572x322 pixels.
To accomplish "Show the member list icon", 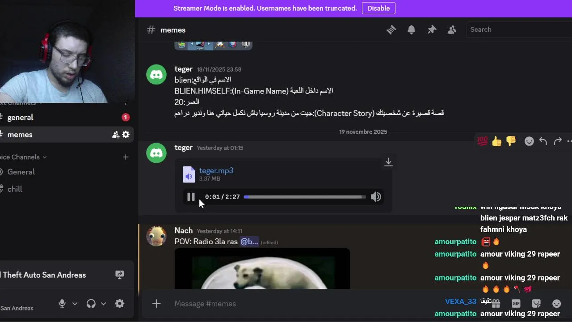I will 452,30.
